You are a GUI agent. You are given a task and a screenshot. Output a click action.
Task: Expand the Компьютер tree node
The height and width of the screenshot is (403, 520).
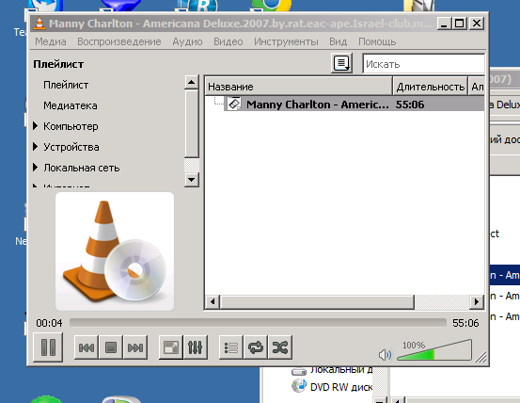point(35,126)
